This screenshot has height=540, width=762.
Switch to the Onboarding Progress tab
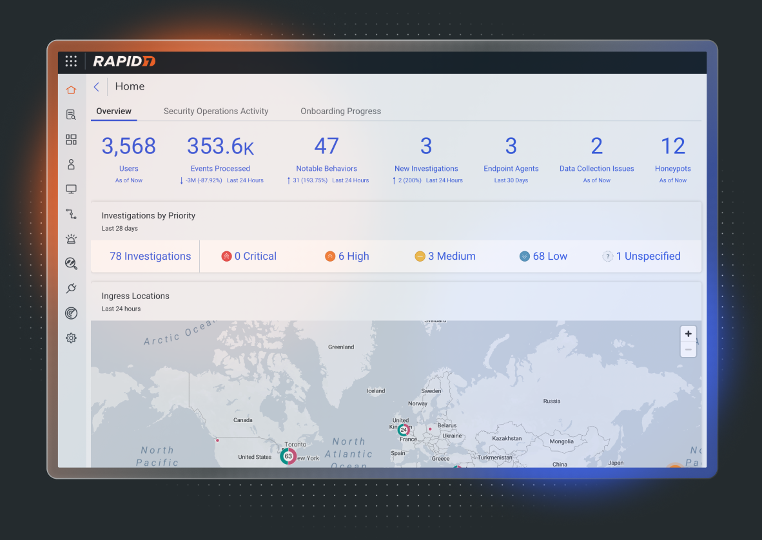340,111
